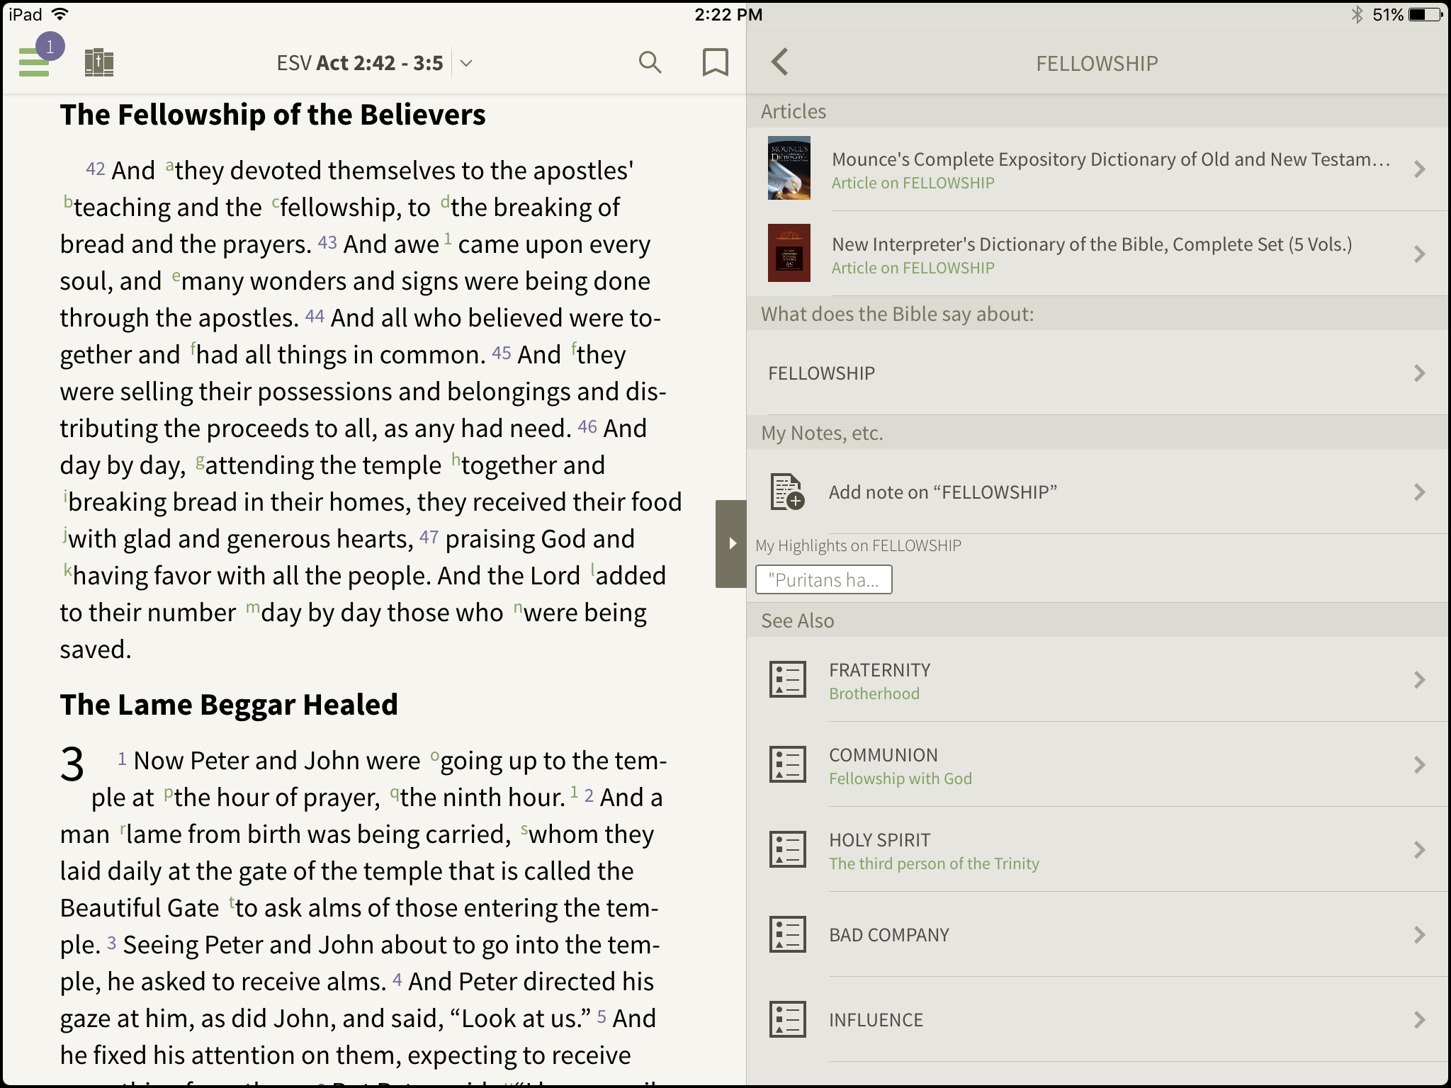Expand chevron on the Mounce's Dictionary row

(1419, 169)
